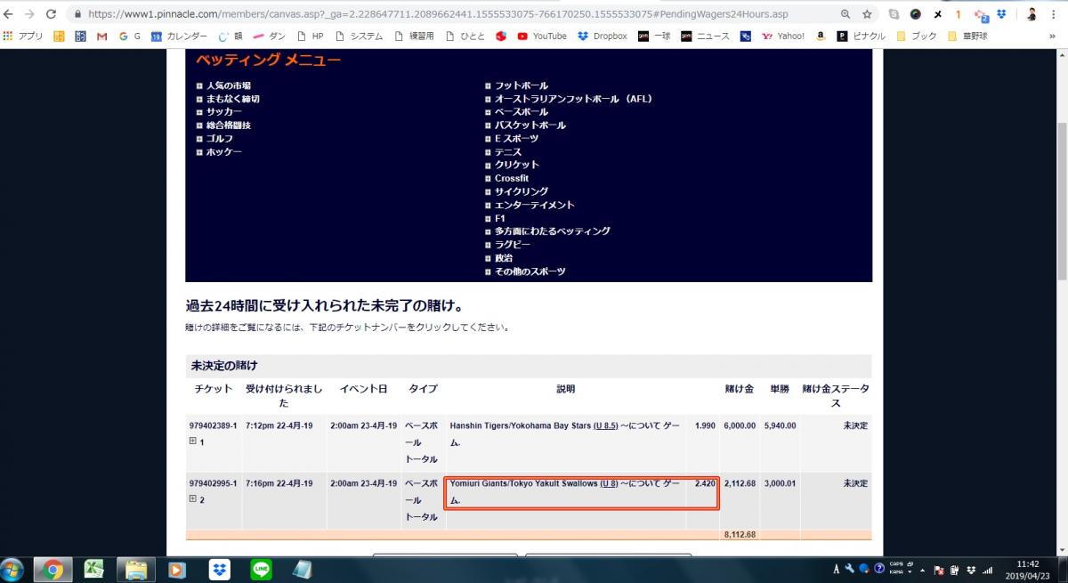The height and width of the screenshot is (583, 1068).
Task: Open the Gmail bookmark shortcut
Action: tap(101, 36)
